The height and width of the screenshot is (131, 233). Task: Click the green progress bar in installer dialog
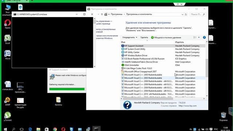pyautogui.click(x=67, y=89)
